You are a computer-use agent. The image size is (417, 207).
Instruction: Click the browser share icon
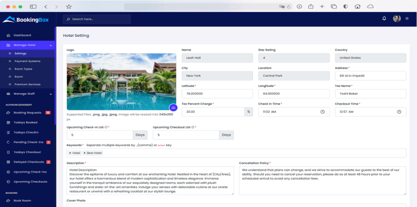click(311, 7)
